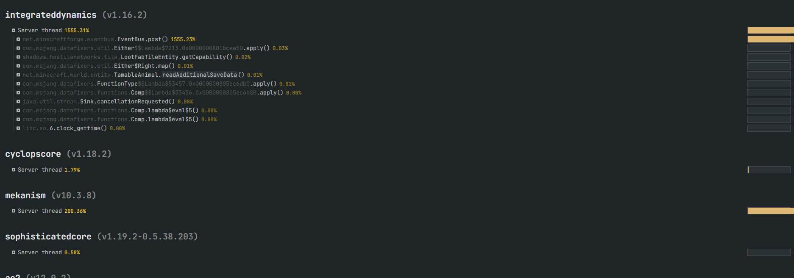Viewport: 794px width, 278px height.
Task: Click mekanism's Server thread usage bar
Action: click(769, 211)
